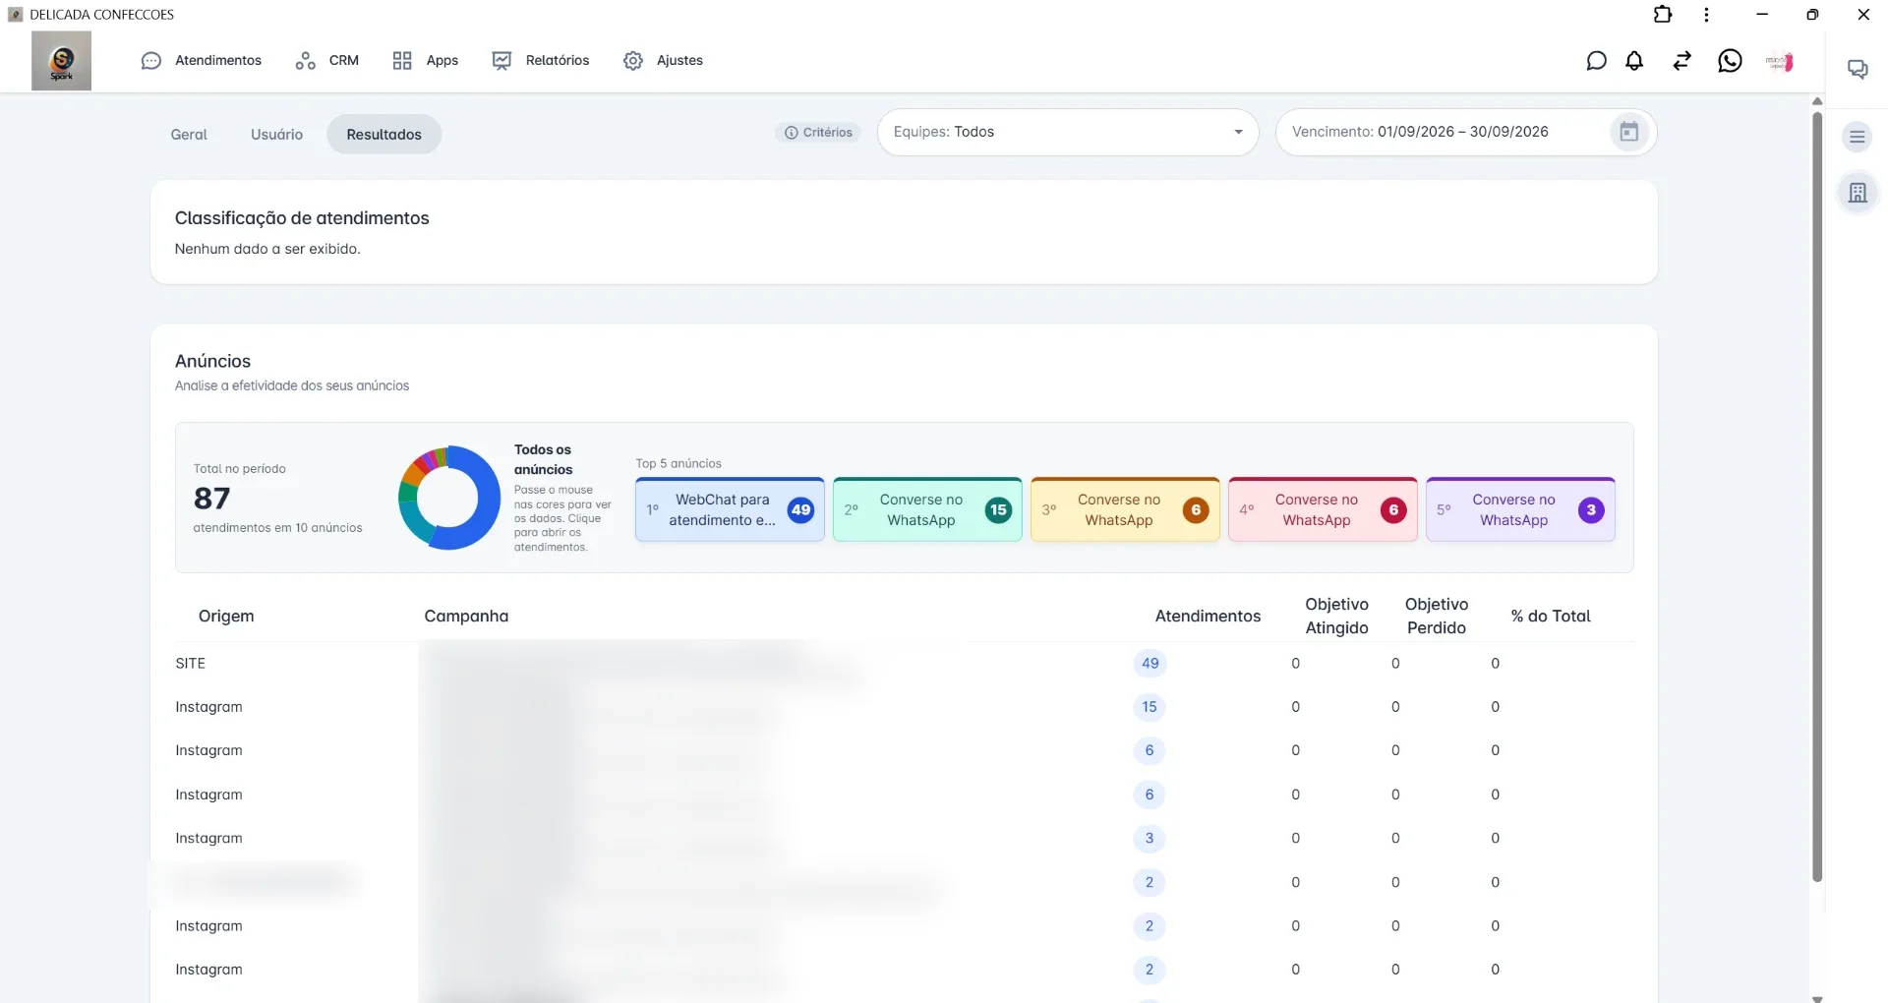Click the list menu icon in right sidebar

[x=1858, y=137]
